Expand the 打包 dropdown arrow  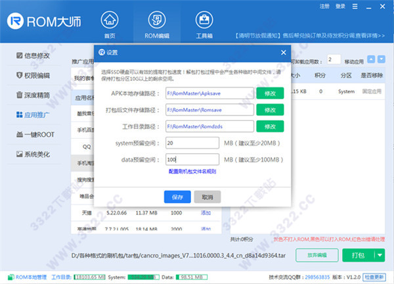(380, 255)
